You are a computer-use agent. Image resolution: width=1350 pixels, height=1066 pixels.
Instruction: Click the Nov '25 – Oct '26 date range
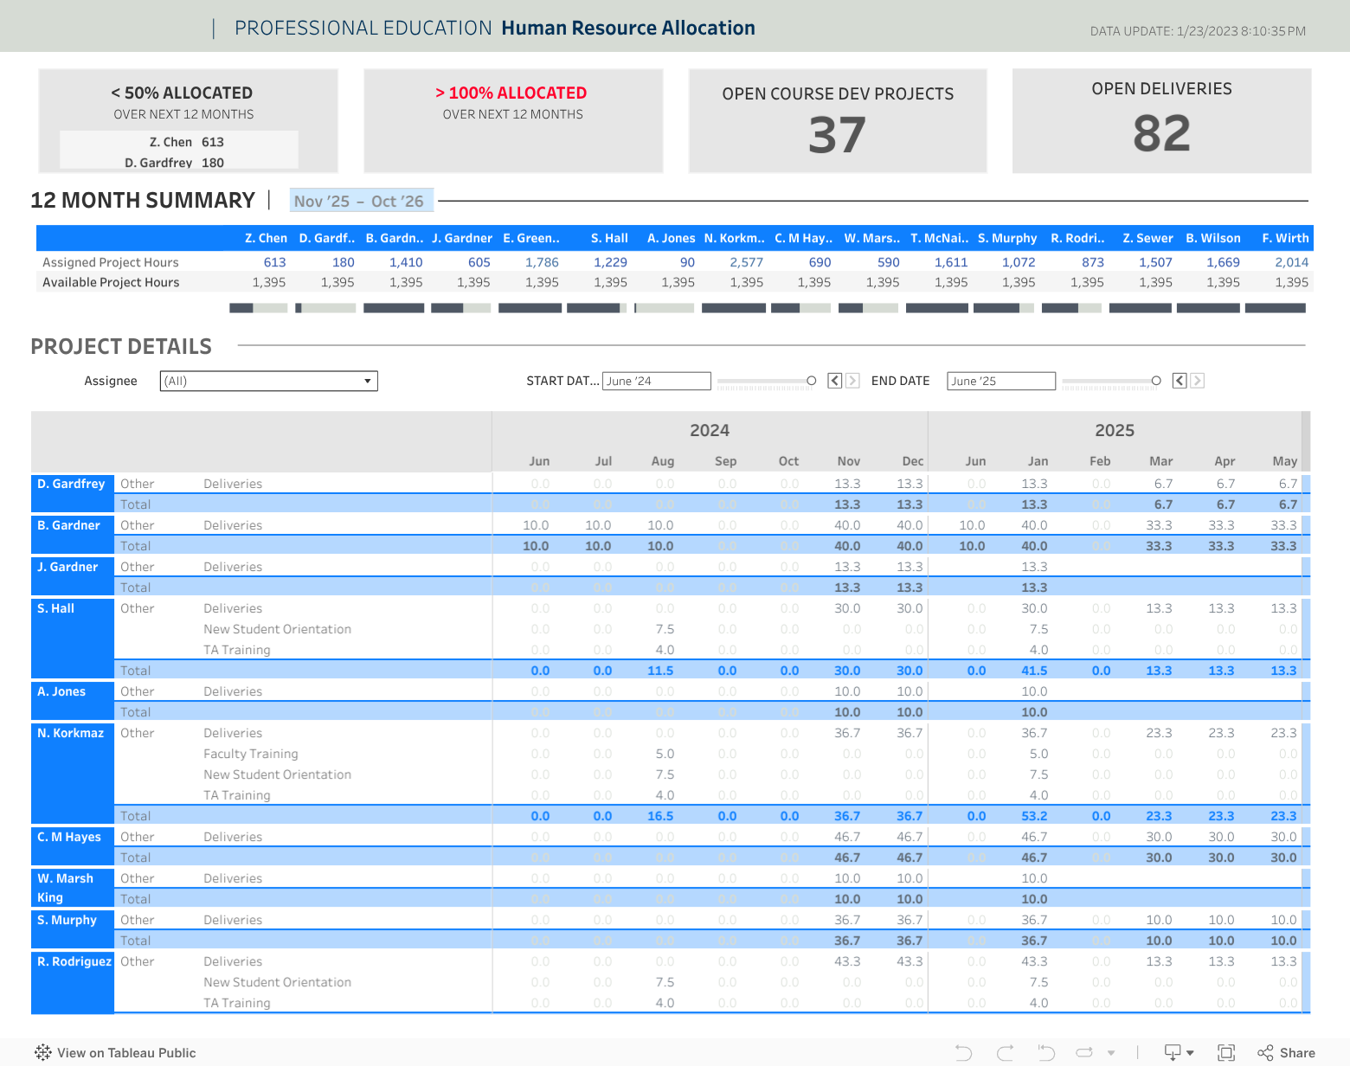click(359, 201)
